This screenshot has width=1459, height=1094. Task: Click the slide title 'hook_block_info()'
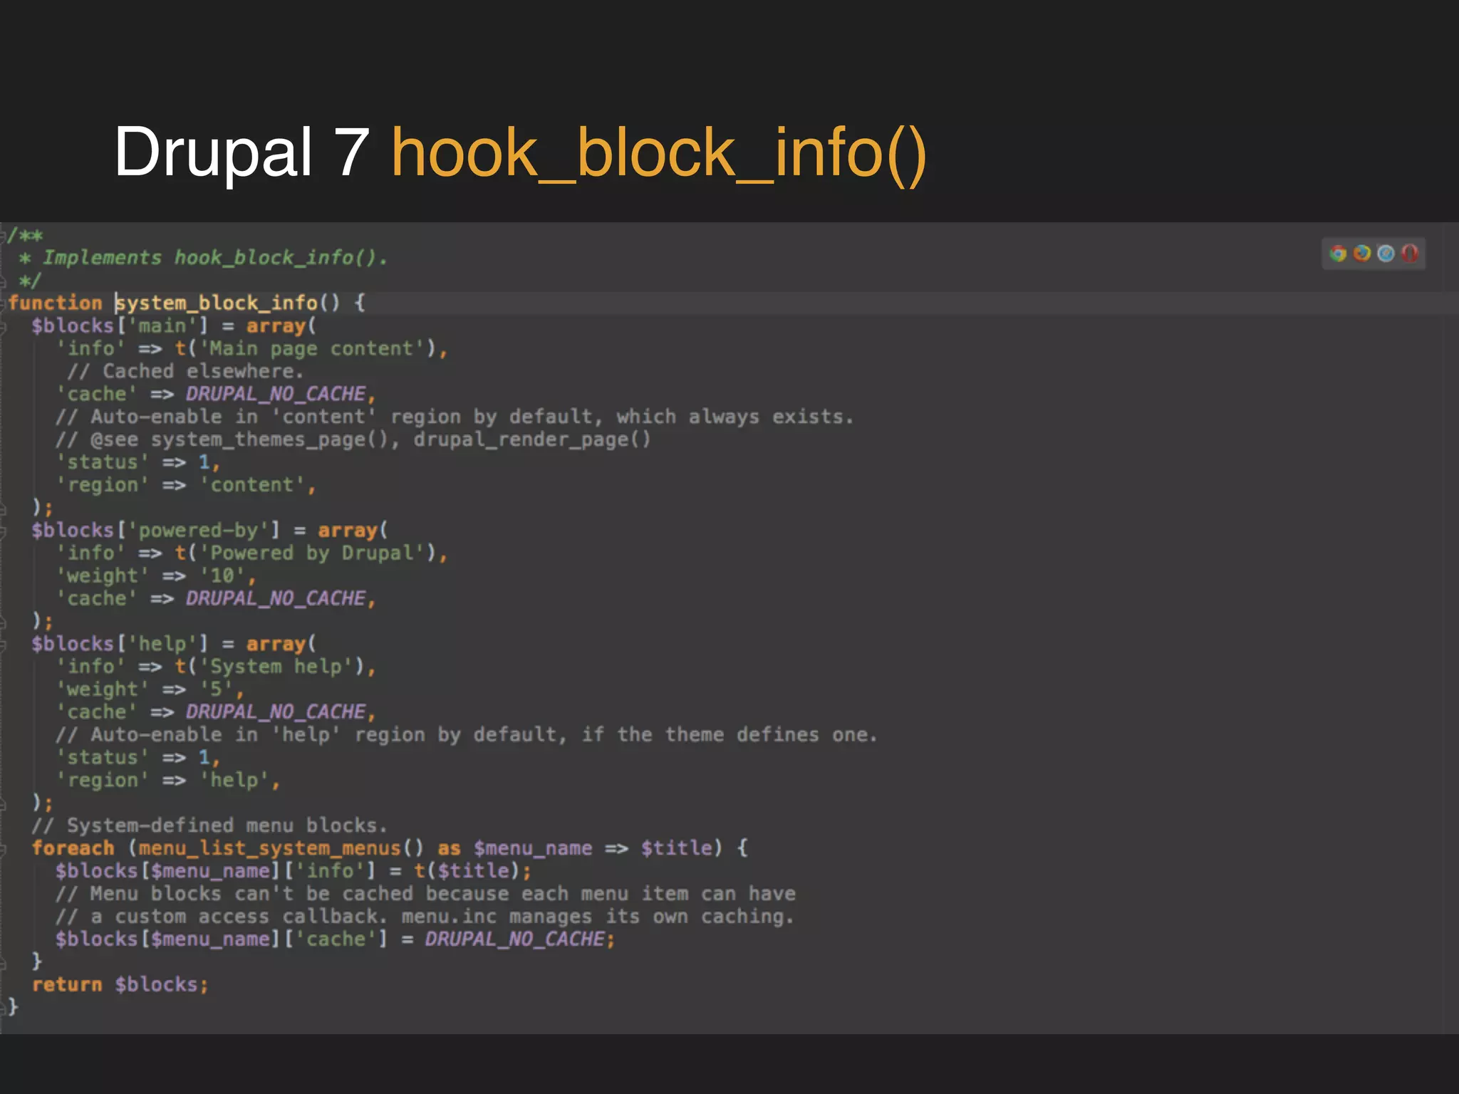[659, 153]
